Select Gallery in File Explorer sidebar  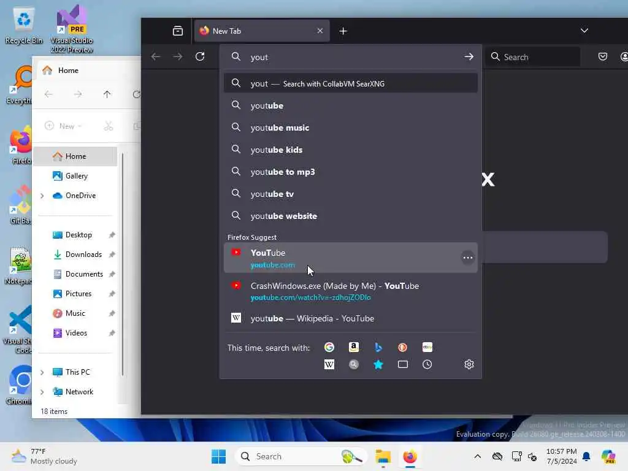click(76, 176)
